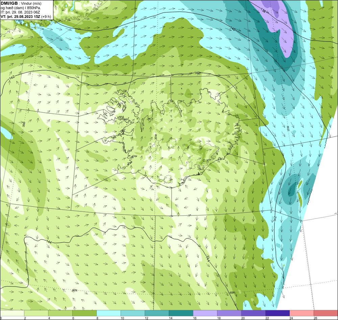Click the legend tick value 16
This screenshot has width=338, height=320.
195,318
